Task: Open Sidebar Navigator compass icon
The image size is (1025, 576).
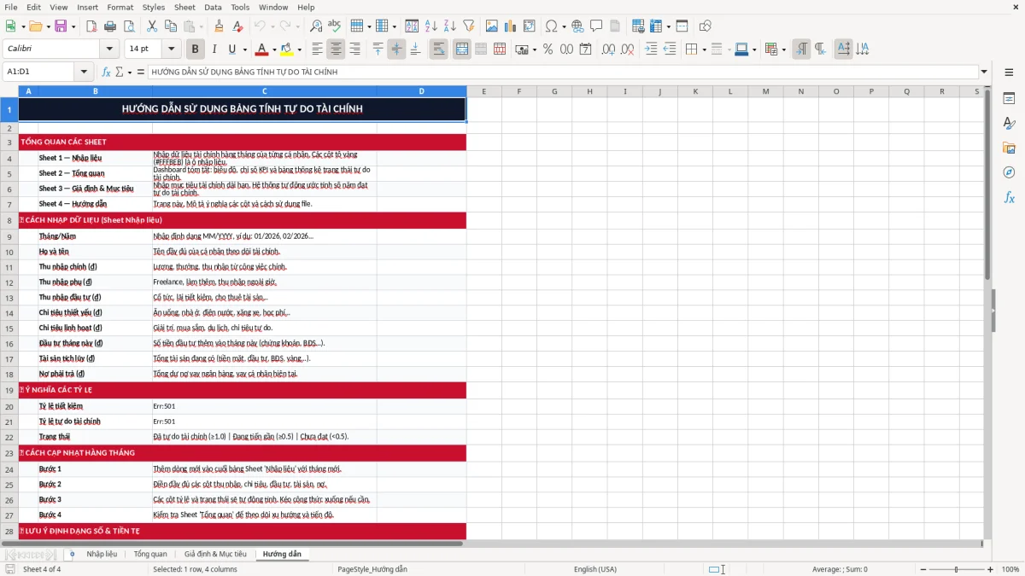Action: click(1009, 172)
